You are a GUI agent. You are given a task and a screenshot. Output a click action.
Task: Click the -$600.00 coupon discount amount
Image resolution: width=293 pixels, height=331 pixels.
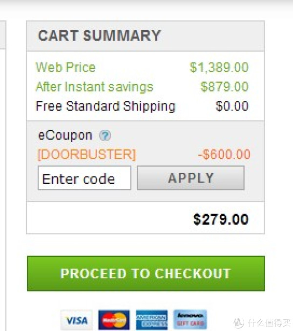pyautogui.click(x=224, y=154)
